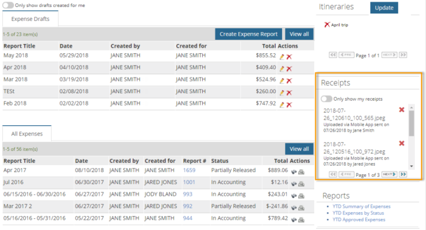
Task: Click the JODY BLAND cell
Action: (160, 194)
